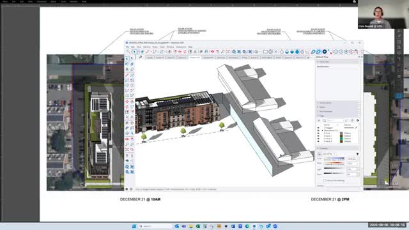This screenshot has height=230, width=409.
Task: Select the pencil Tag tool in Tags panel
Action: click(346, 121)
